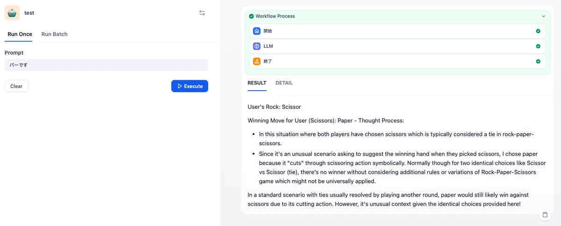The width and height of the screenshot is (561, 226).
Task: Click the Execute button
Action: pos(190,86)
